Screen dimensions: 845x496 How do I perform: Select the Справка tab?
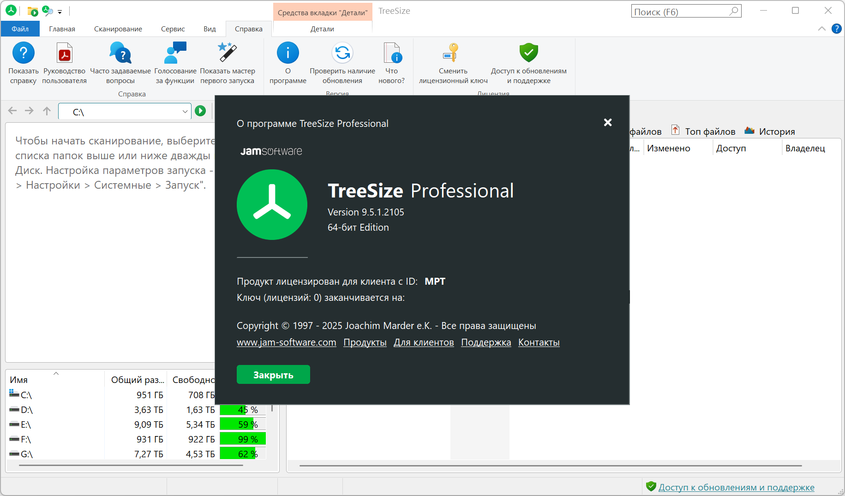click(249, 29)
